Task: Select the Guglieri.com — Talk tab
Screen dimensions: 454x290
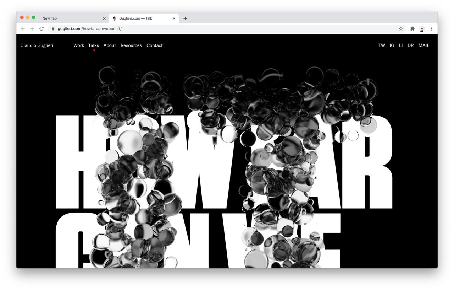Action: pyautogui.click(x=144, y=18)
